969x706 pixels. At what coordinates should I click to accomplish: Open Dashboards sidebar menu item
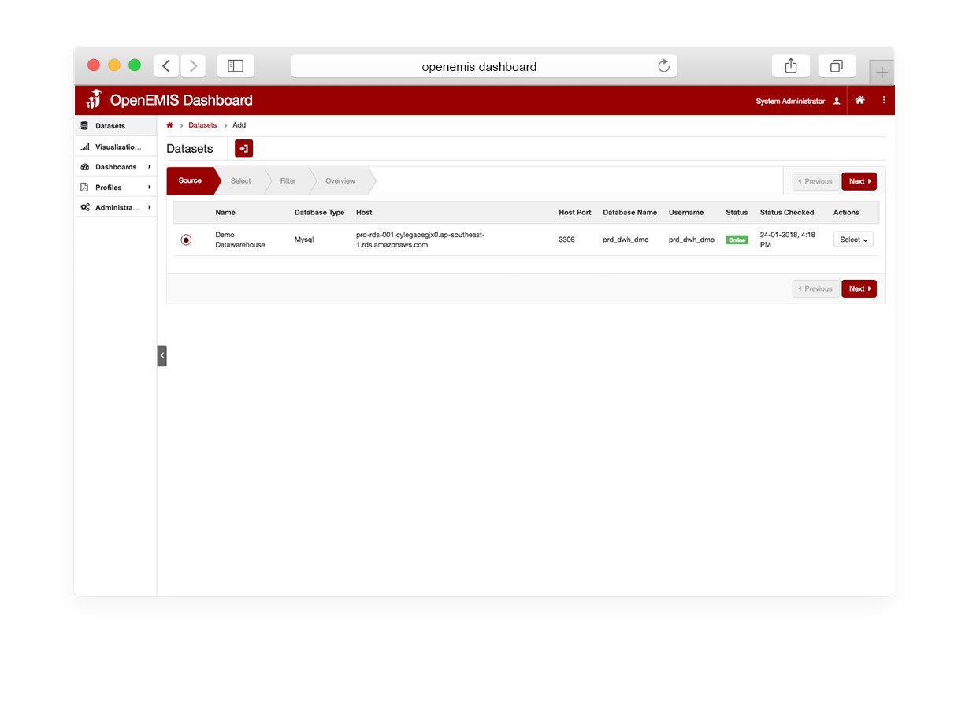[116, 167]
